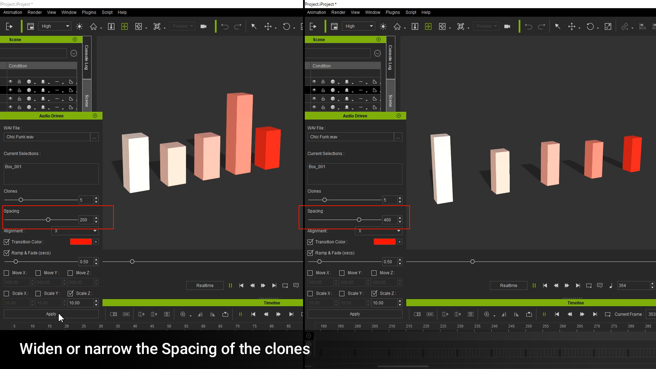Click the Redo arrow in right window toolbar
This screenshot has height=369, width=656.
(542, 26)
